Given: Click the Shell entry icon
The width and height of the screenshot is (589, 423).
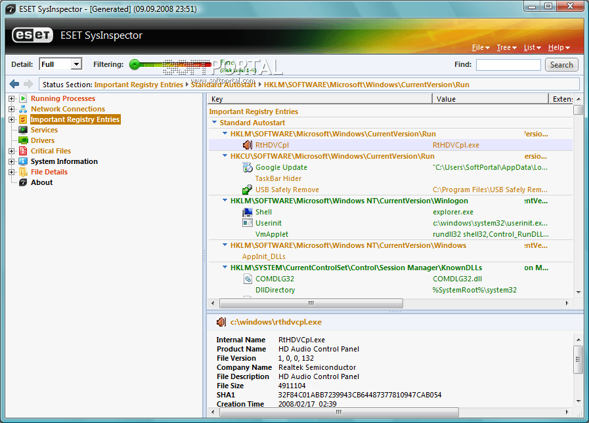Looking at the screenshot, I should tap(247, 212).
